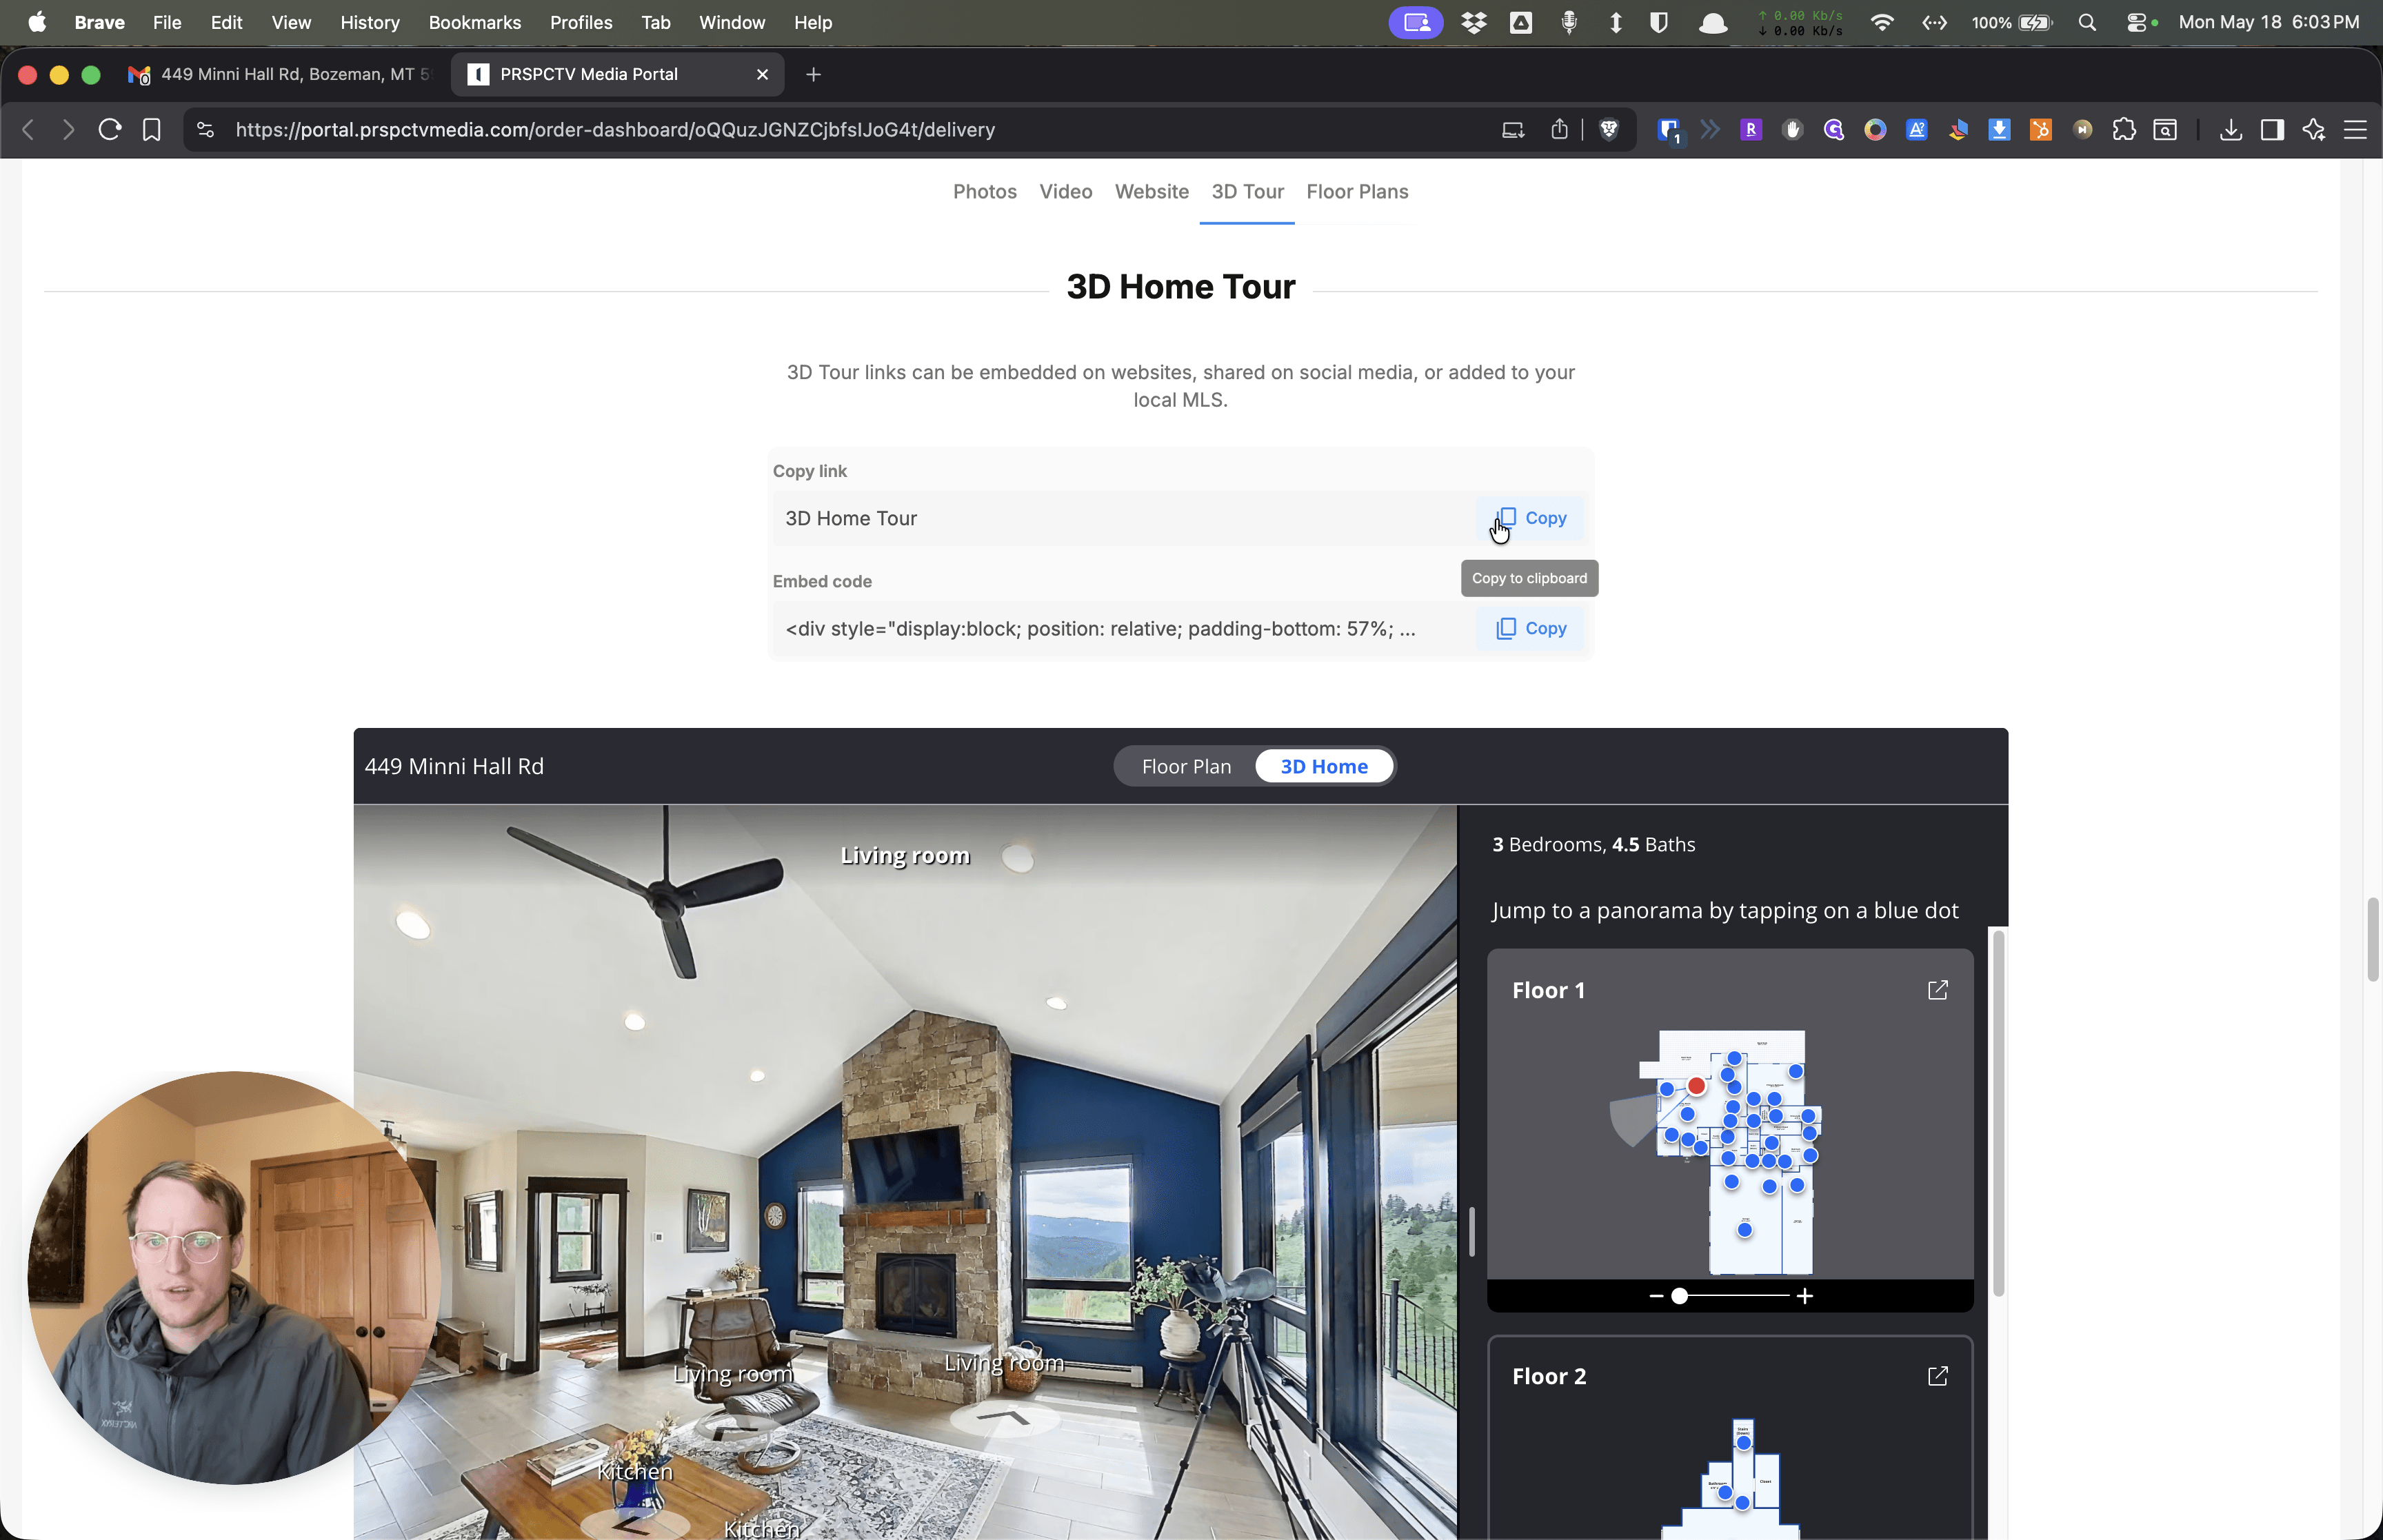The height and width of the screenshot is (1540, 2383).
Task: Click the embed code text field
Action: [x=1100, y=628]
